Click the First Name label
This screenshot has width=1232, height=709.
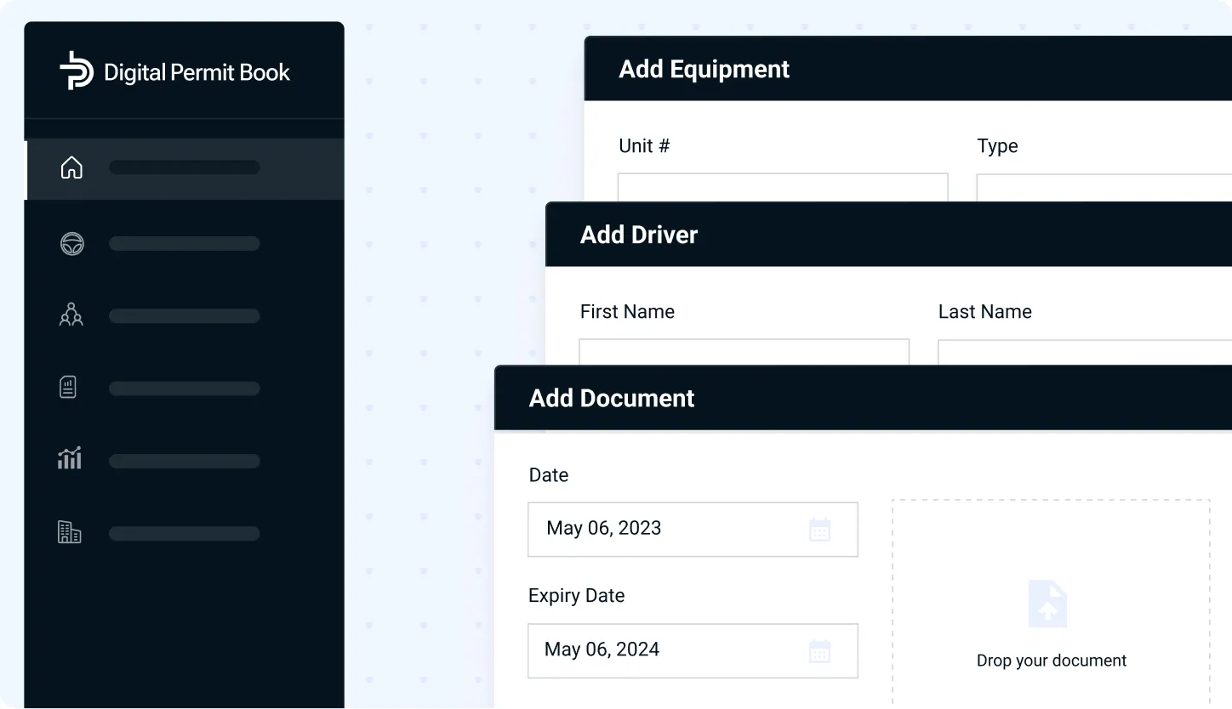[627, 312]
